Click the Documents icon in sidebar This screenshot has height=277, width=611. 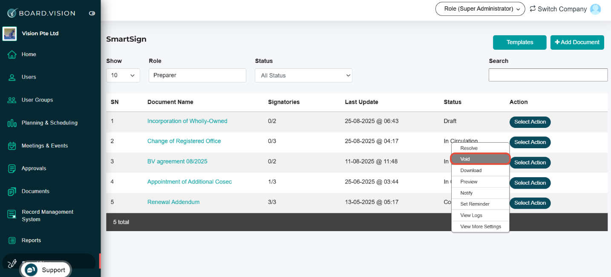12,192
